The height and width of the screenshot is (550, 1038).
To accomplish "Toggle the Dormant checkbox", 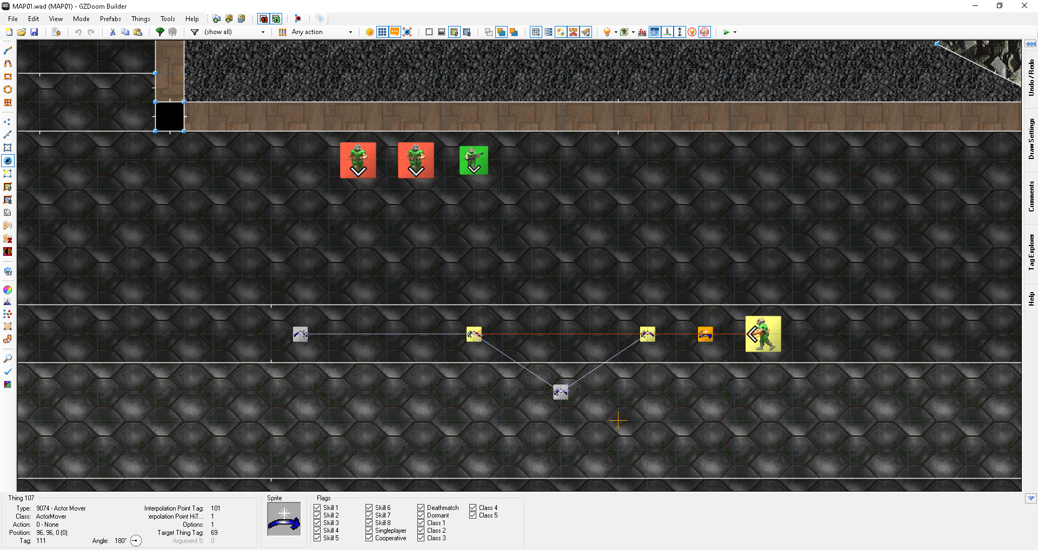I will (421, 515).
